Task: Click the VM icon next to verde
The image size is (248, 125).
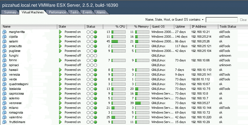Action: pos(4,79)
